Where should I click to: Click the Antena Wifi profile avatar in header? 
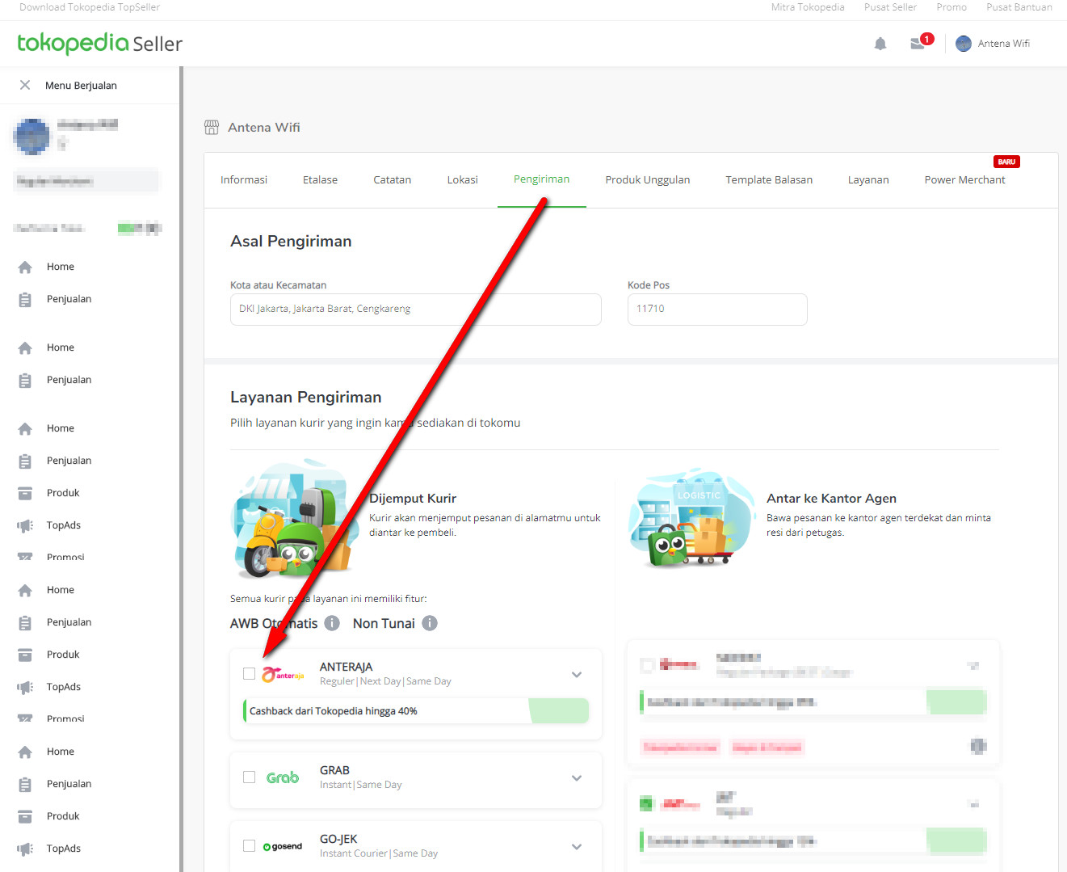point(964,44)
